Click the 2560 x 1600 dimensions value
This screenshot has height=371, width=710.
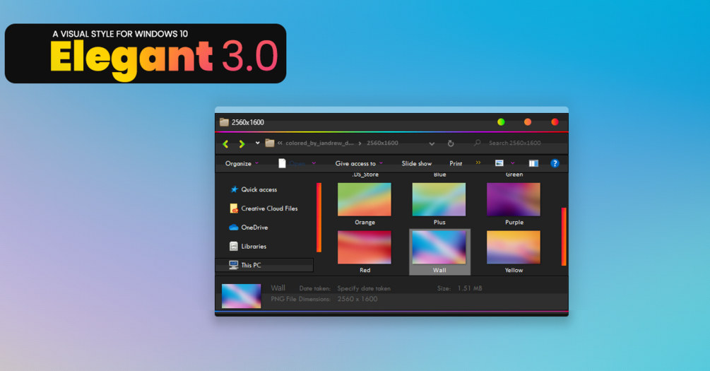(357, 299)
